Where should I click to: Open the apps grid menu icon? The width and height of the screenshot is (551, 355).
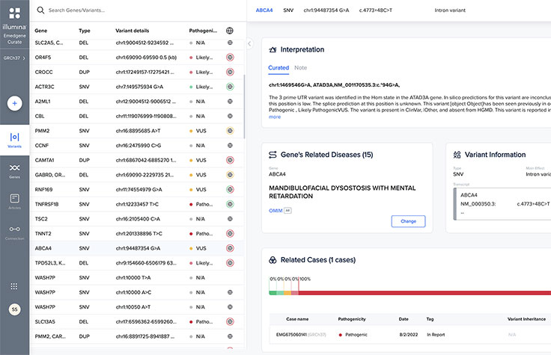(x=14, y=286)
